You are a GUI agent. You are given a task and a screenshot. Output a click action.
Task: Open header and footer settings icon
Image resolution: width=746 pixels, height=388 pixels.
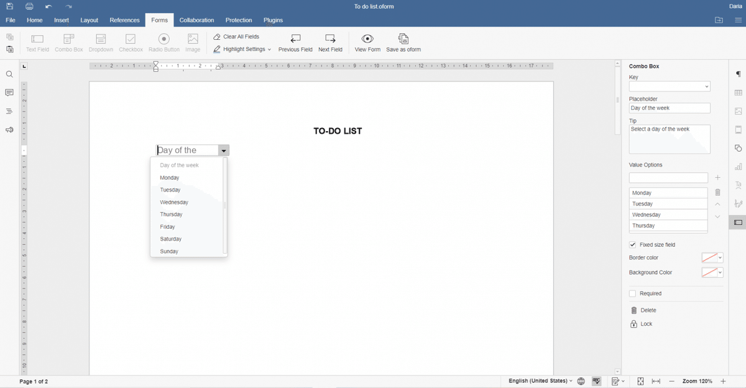[739, 130]
